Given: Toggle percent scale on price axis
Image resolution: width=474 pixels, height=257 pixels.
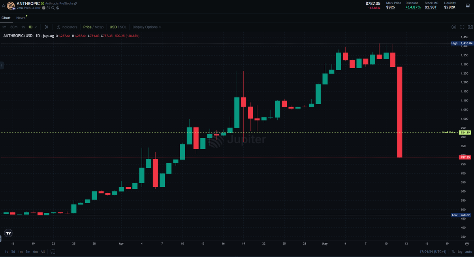Looking at the screenshot, I should (454, 251).
